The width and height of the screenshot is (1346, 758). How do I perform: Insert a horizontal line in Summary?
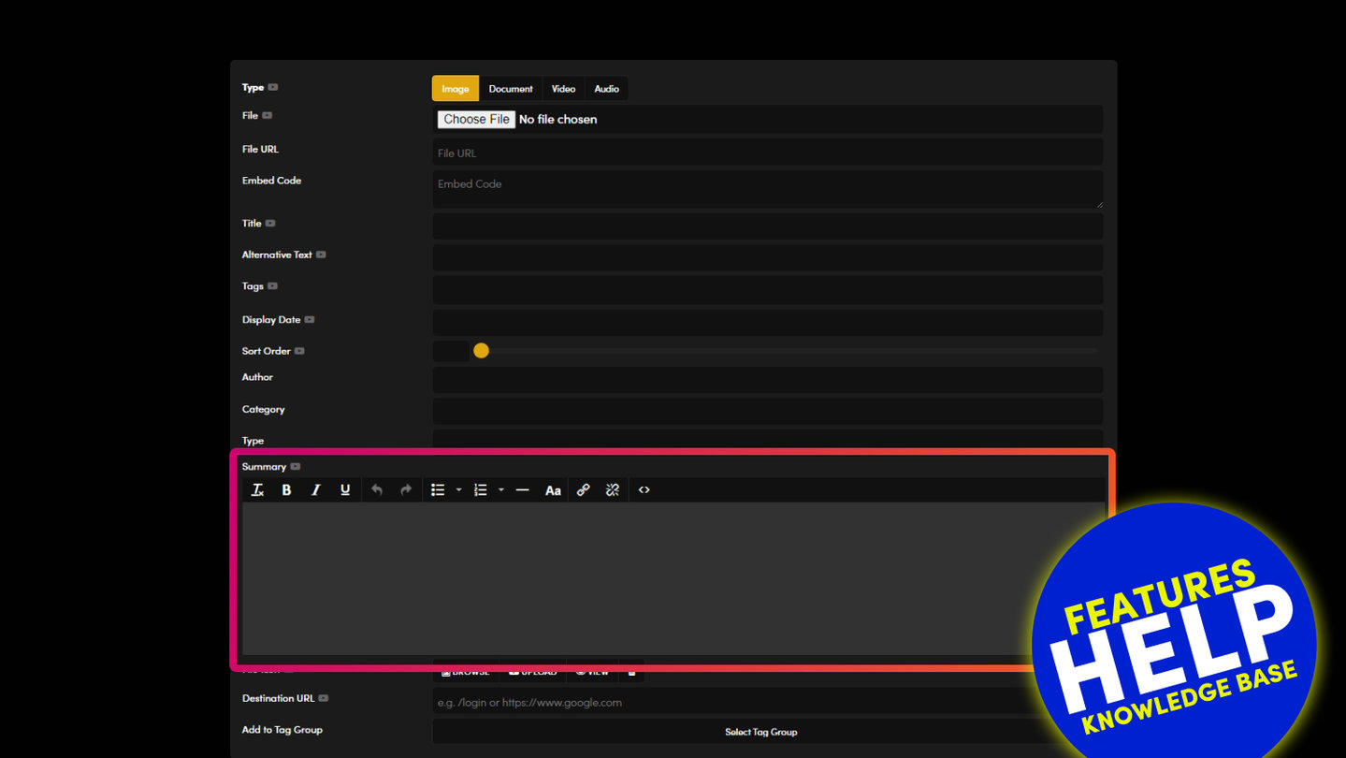(522, 490)
